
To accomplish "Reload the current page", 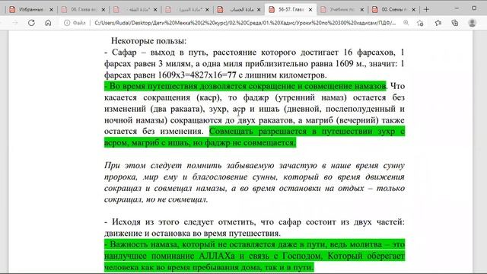I will (x=31, y=23).
